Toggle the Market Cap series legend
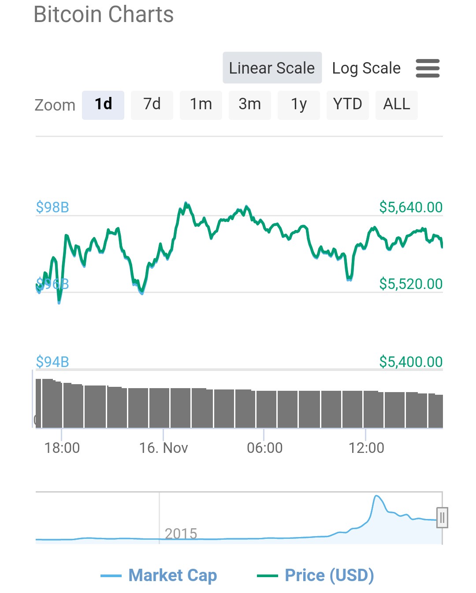This screenshot has width=476, height=593. tap(172, 575)
